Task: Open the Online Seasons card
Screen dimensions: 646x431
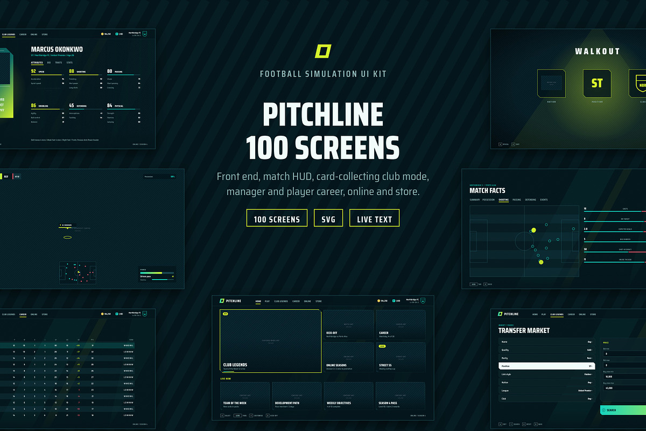Action: (x=348, y=358)
